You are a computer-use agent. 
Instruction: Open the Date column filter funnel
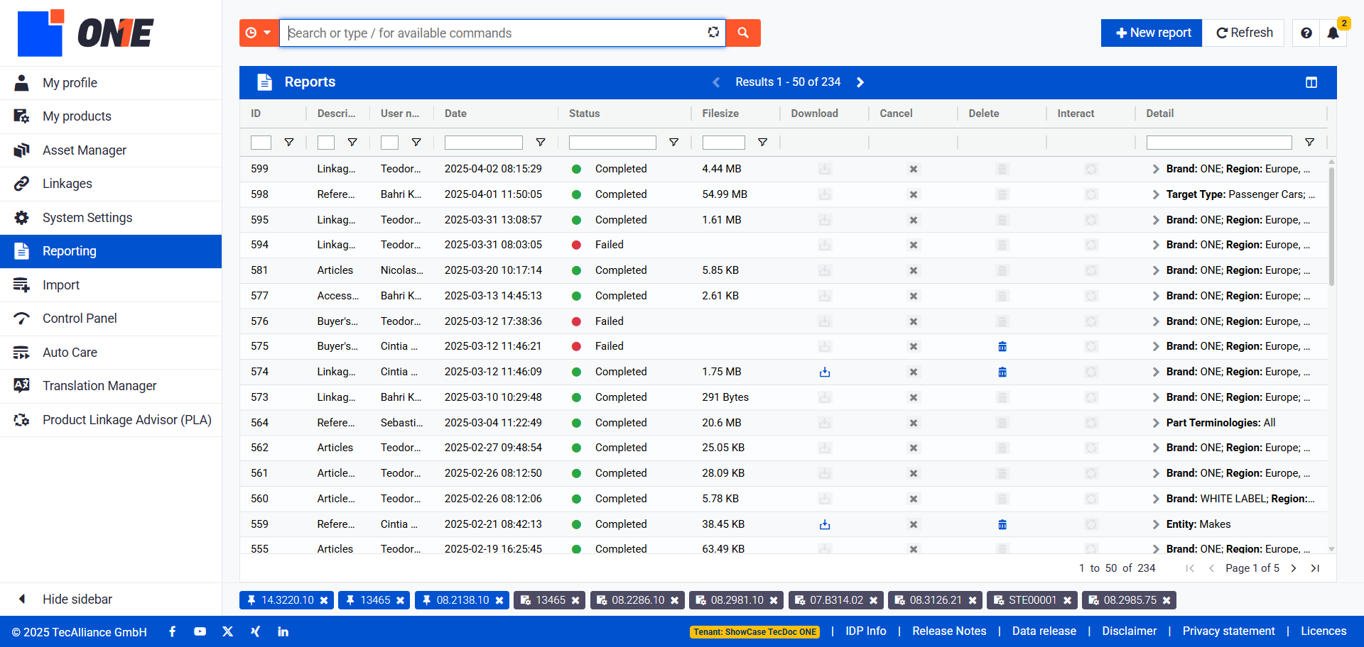[540, 142]
